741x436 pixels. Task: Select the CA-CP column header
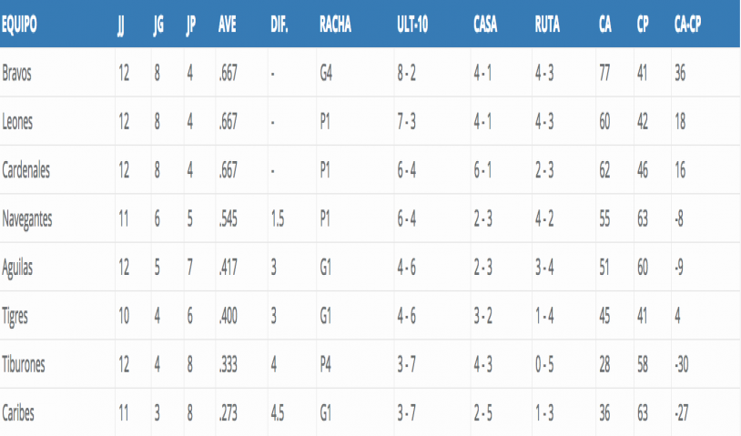coord(687,25)
